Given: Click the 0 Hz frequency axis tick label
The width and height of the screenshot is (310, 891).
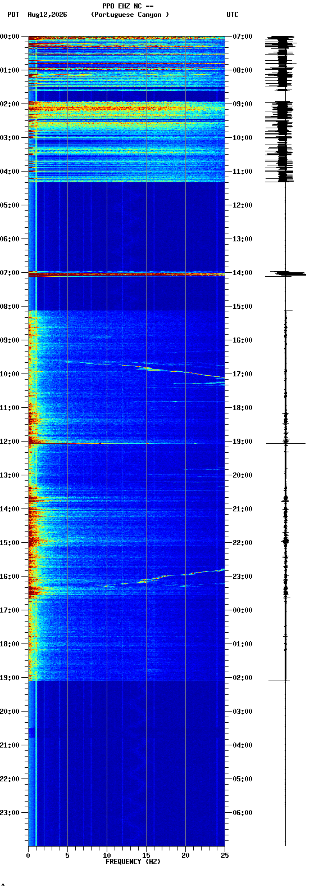Looking at the screenshot, I should coord(28,856).
